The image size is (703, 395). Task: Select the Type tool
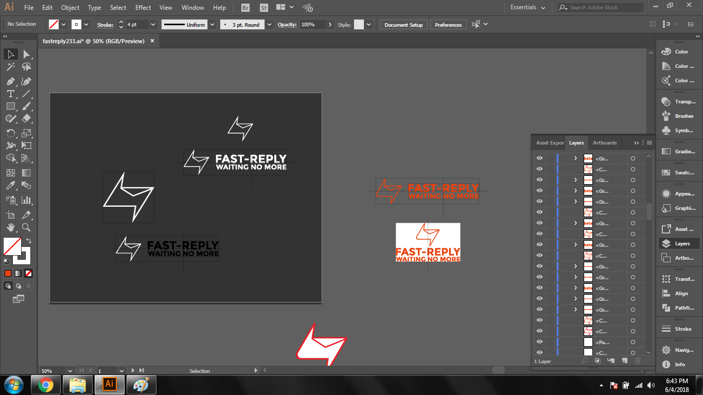(x=10, y=94)
